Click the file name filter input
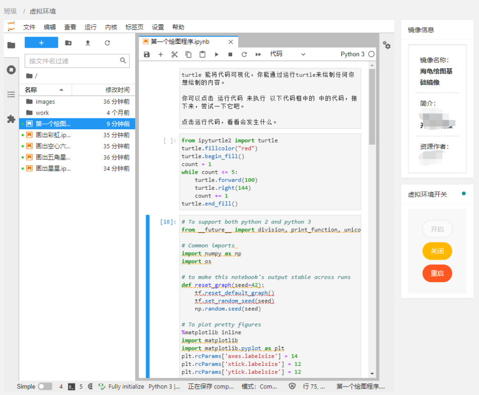This screenshot has width=479, height=395. click(x=73, y=61)
